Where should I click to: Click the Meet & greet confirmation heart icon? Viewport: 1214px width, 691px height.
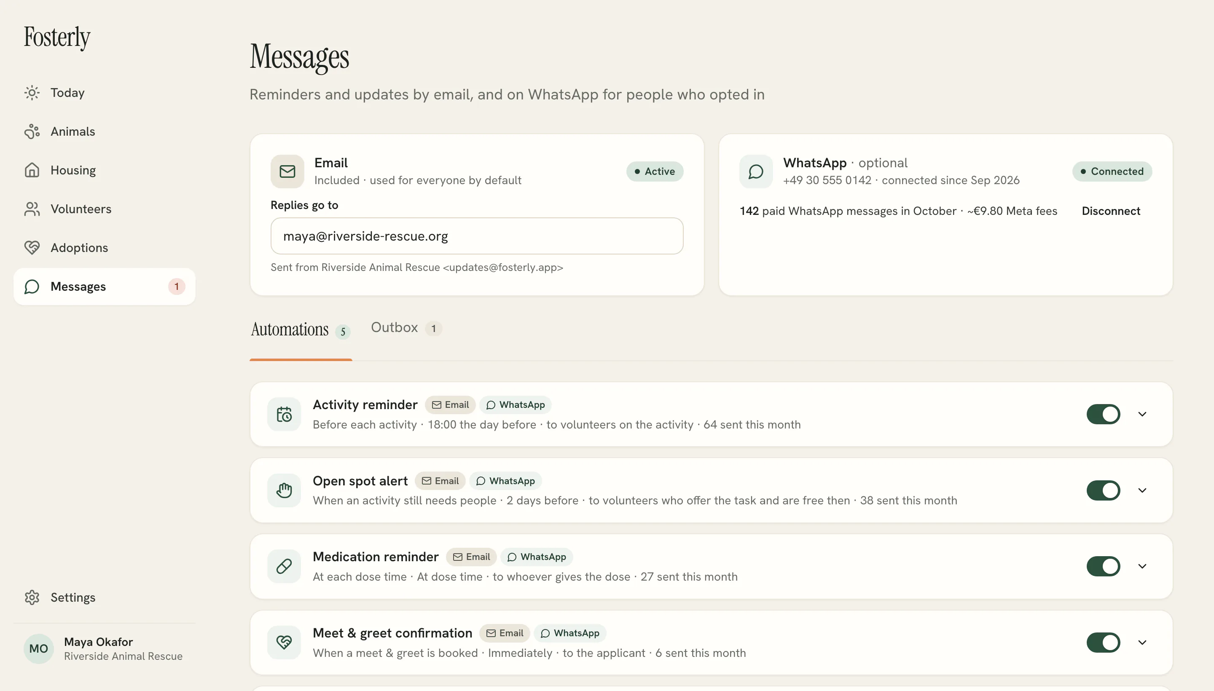coord(284,643)
